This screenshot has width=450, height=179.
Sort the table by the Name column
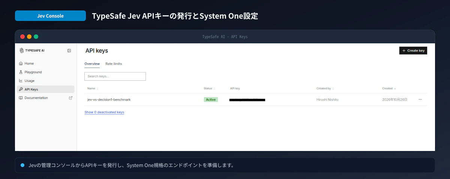(x=93, y=89)
